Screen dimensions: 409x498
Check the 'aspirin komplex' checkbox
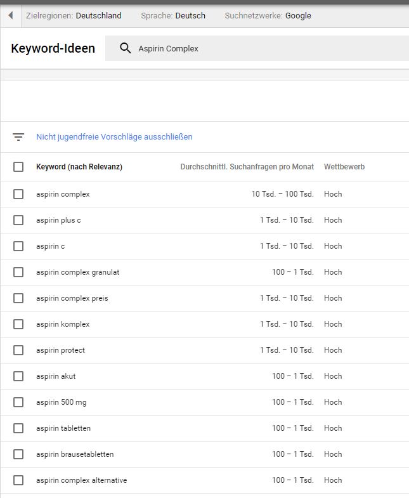18,324
